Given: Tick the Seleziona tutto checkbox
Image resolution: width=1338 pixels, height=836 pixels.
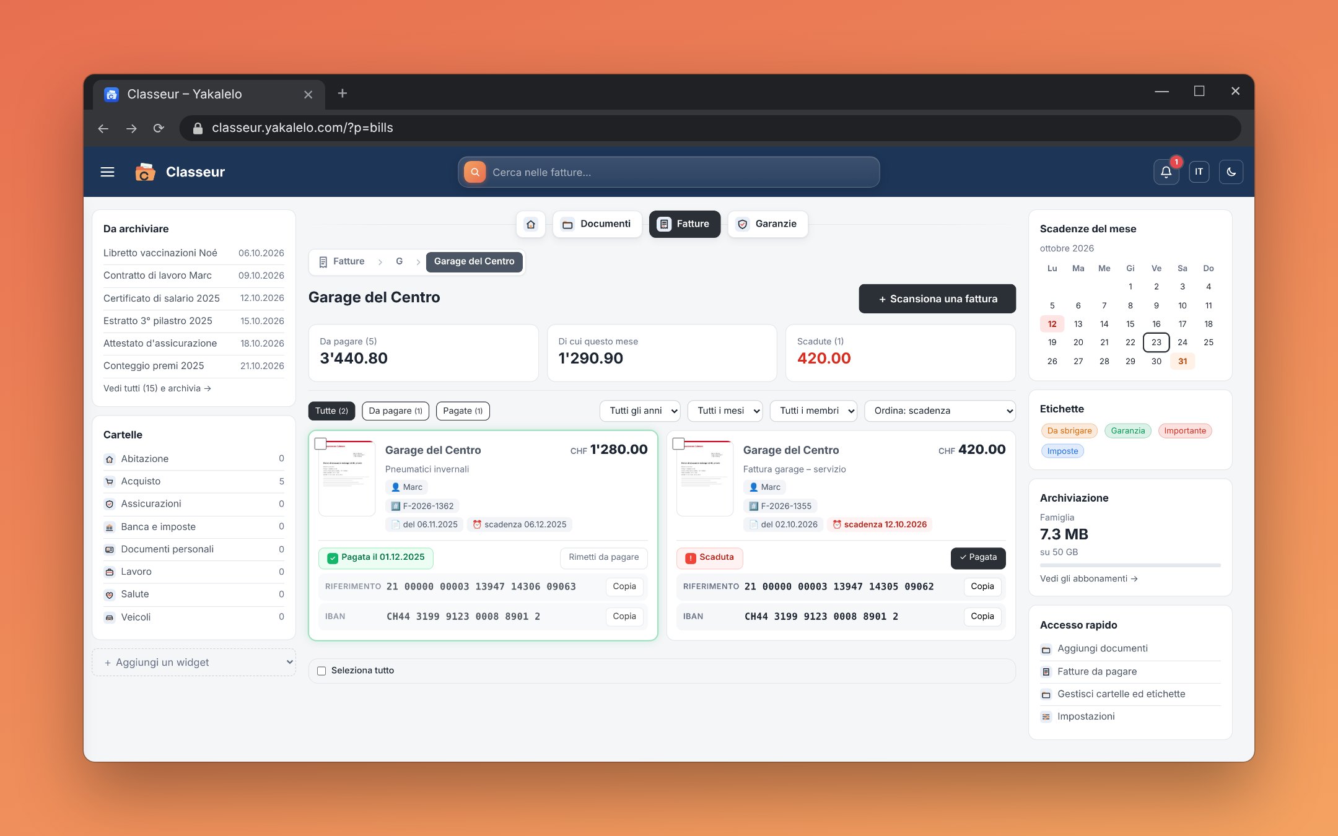Looking at the screenshot, I should (321, 671).
